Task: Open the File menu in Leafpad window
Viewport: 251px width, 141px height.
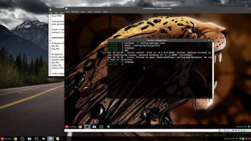Action: pyautogui.click(x=51, y=13)
